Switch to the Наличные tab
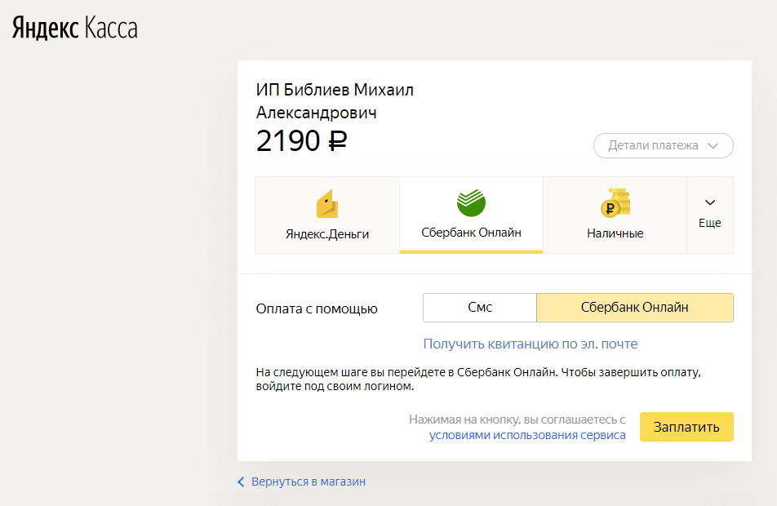This screenshot has height=506, width=777. [615, 215]
